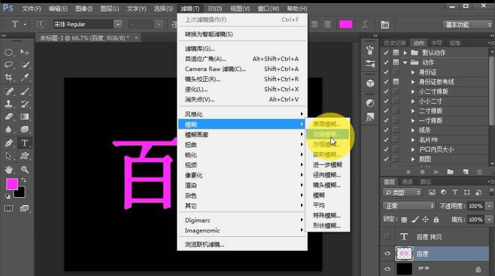Select the Horizontal Type tool
This screenshot has width=495, height=276.
pyautogui.click(x=25, y=143)
